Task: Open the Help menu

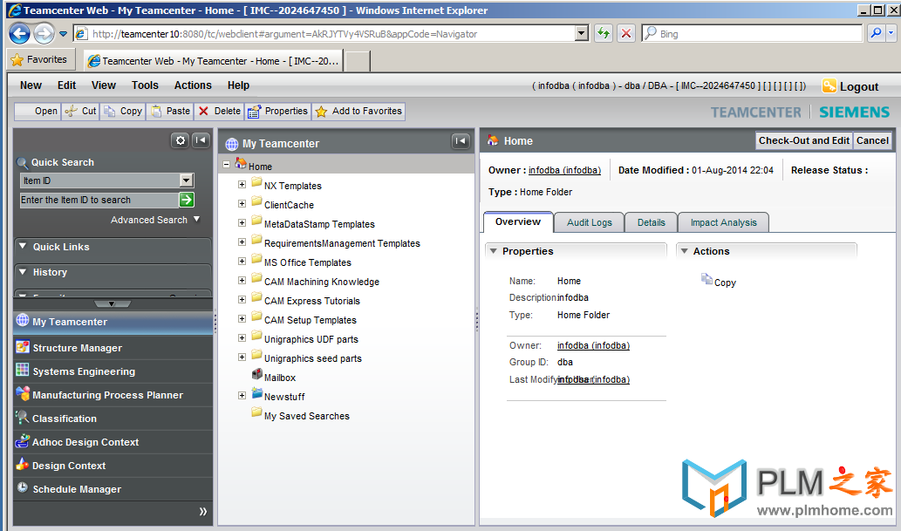Action: pos(238,85)
